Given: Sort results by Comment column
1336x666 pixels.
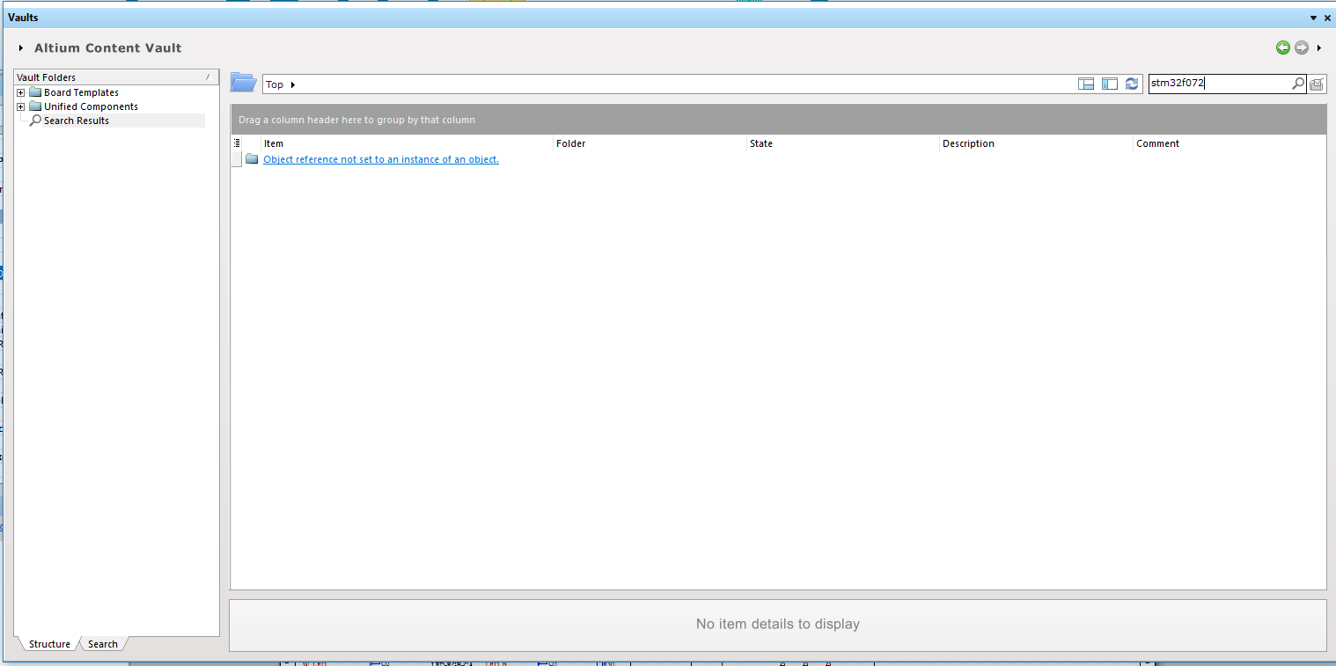Looking at the screenshot, I should [x=1230, y=143].
